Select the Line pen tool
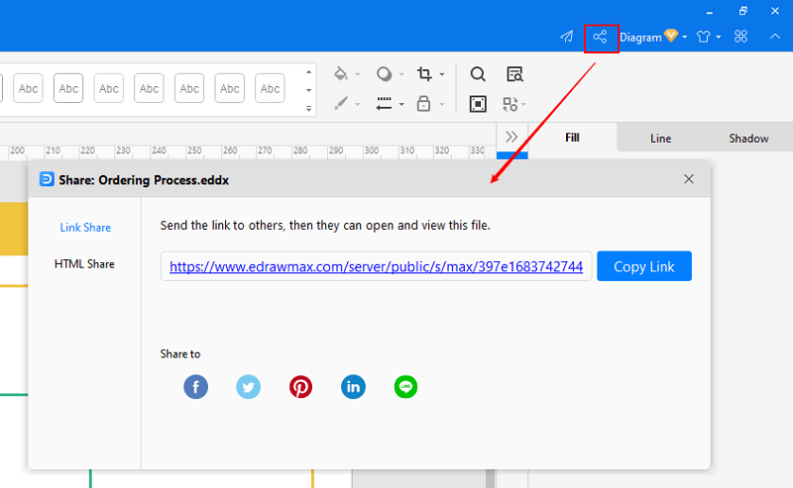Screen dimensions: 793x488 (x=341, y=104)
